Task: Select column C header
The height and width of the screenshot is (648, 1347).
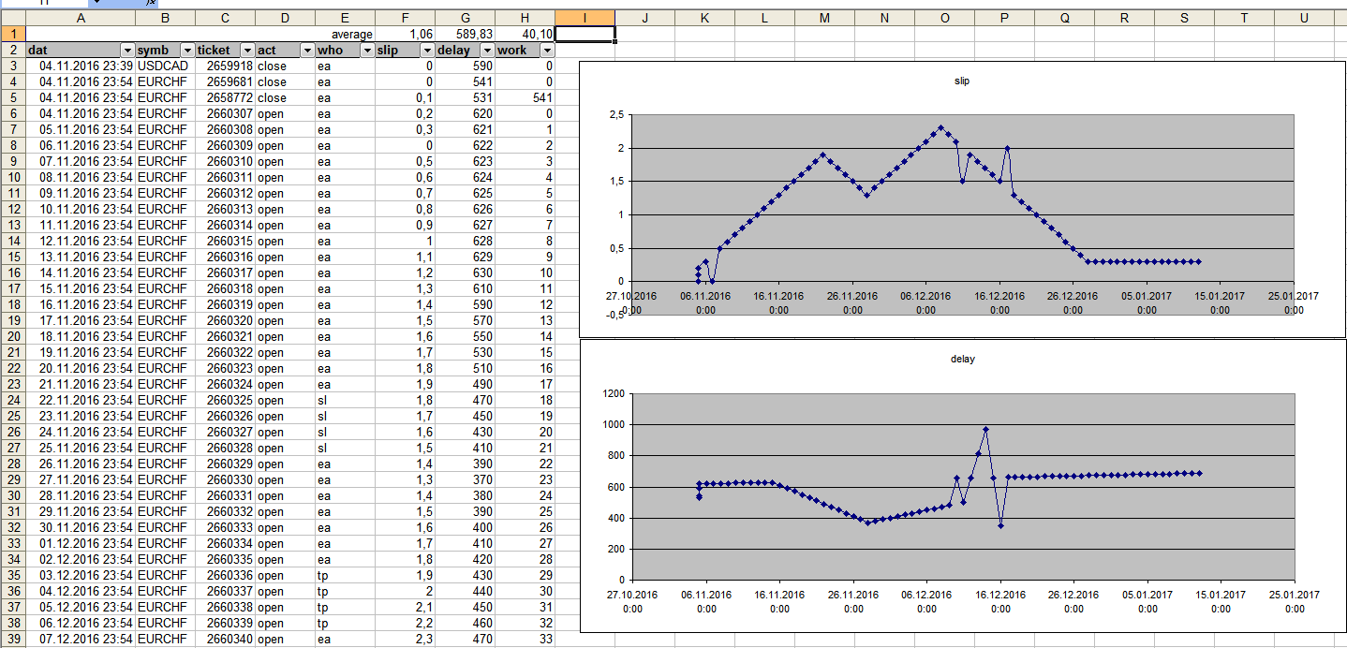Action: point(225,18)
